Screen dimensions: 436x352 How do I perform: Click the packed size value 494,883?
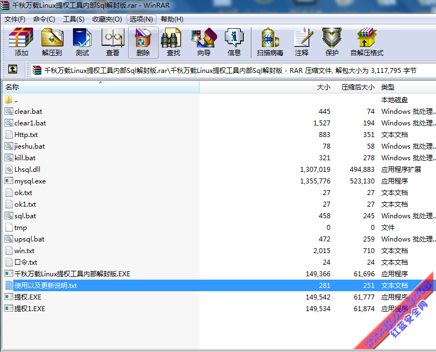pos(362,169)
